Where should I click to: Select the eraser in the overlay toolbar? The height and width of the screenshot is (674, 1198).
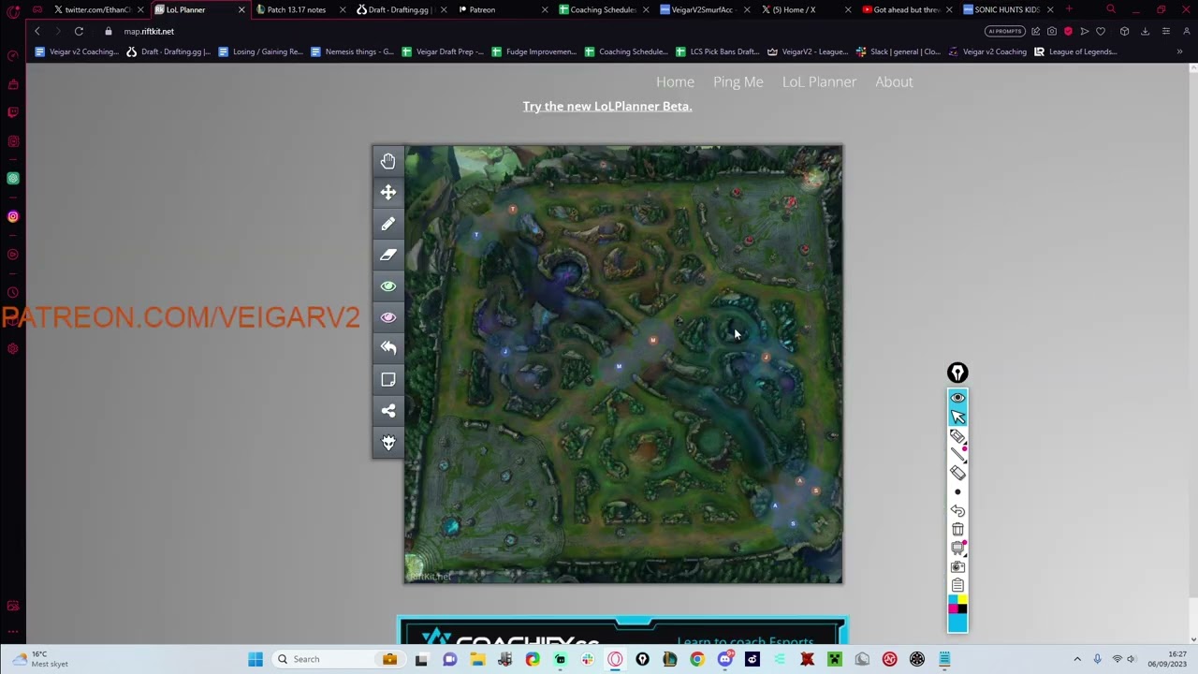957,473
